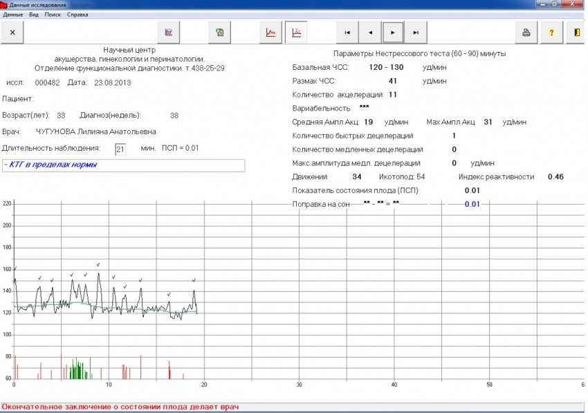The width and height of the screenshot is (588, 413).
Task: Jump to first record button
Action: [x=347, y=33]
